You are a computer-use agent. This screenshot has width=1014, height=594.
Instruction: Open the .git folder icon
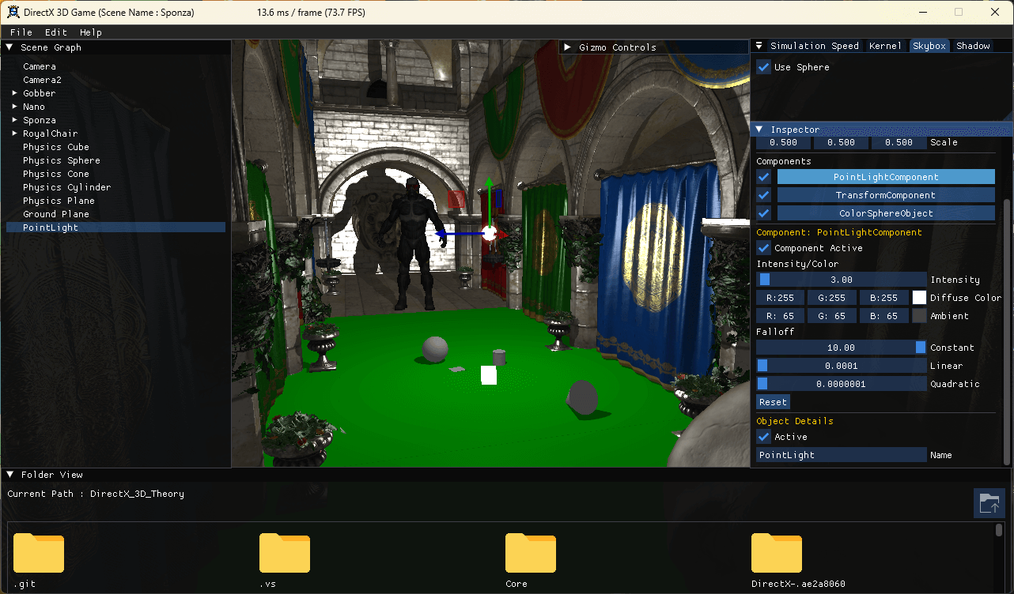click(39, 553)
